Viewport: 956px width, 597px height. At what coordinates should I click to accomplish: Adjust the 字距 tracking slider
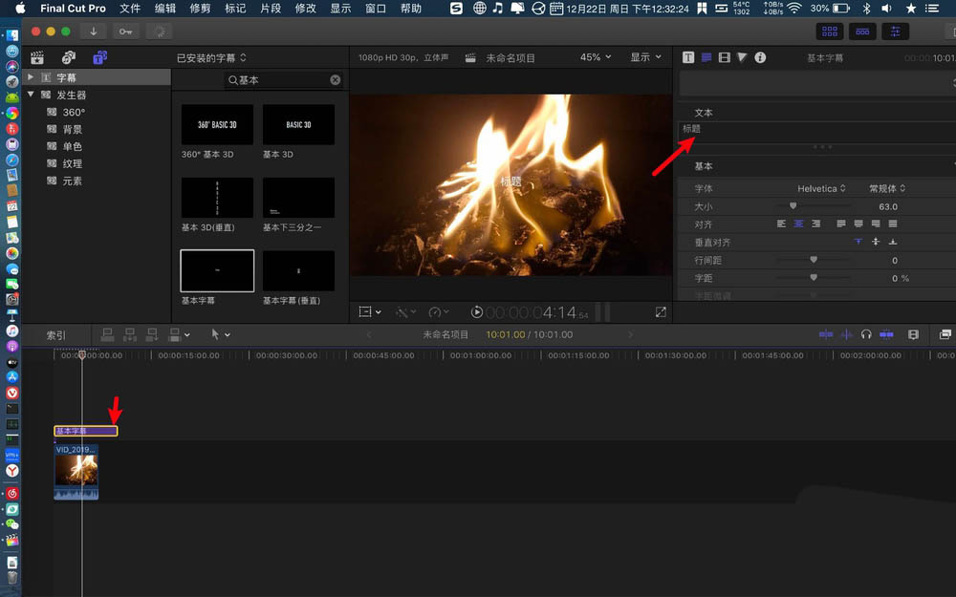813,277
